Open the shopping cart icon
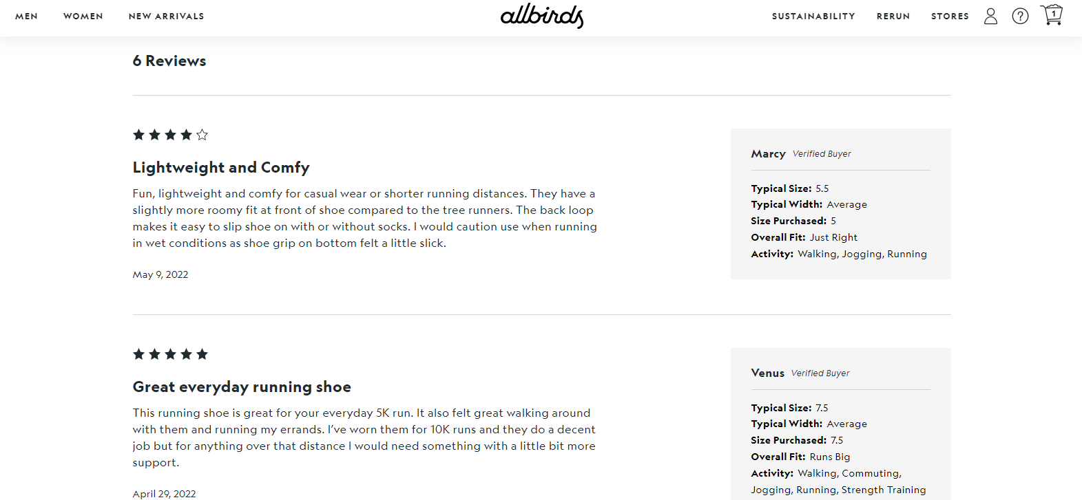The height and width of the screenshot is (500, 1082). click(x=1052, y=15)
